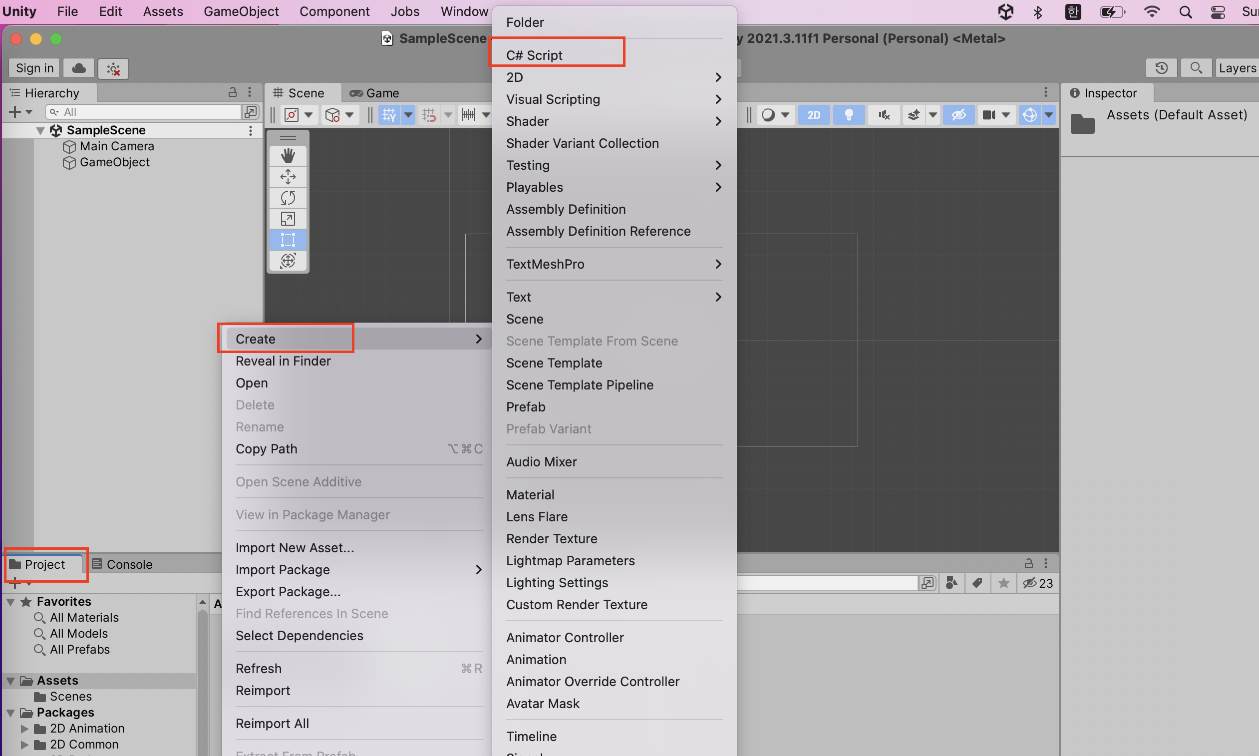
Task: Expand the 2D Common package folder
Action: click(24, 745)
